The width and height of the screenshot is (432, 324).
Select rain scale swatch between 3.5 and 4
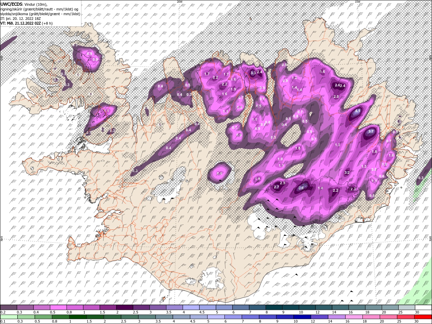coord(164,317)
